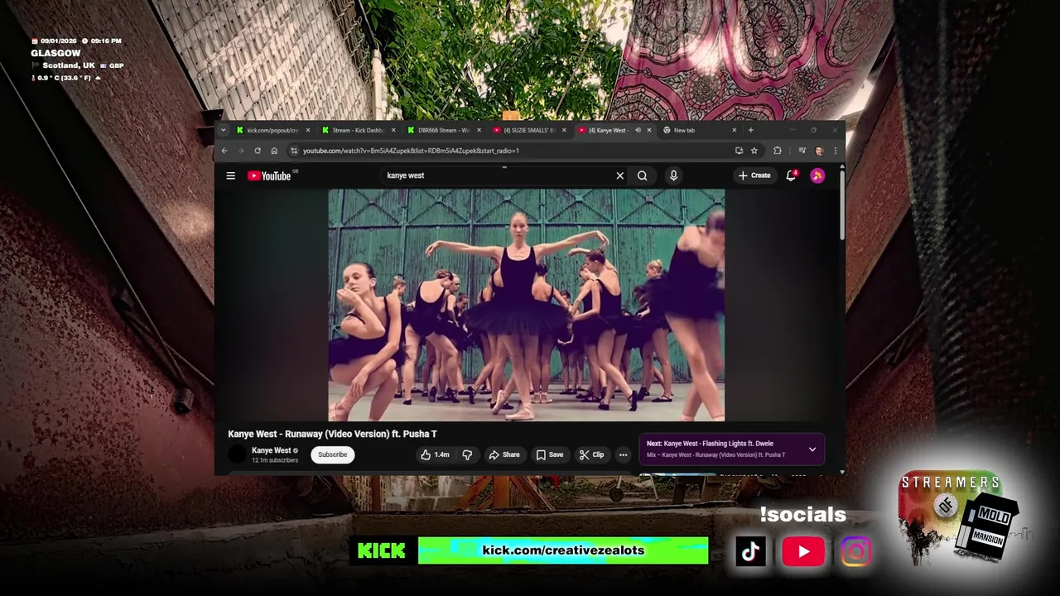This screenshot has height=596, width=1060.
Task: Go to the YouTube home logo
Action: (270, 175)
